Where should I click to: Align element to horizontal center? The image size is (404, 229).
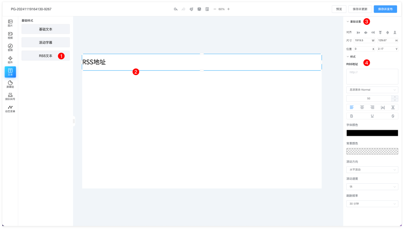pyautogui.click(x=365, y=32)
